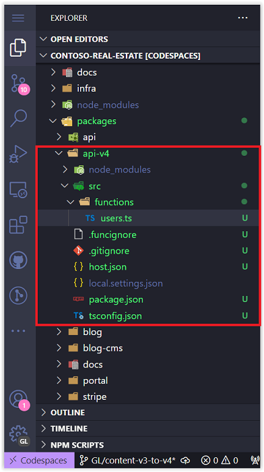Open the Search view icon
Viewport: 264px width, 472px height.
pos(18,118)
